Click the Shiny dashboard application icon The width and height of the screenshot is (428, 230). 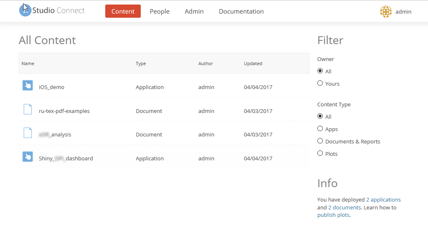click(x=28, y=157)
